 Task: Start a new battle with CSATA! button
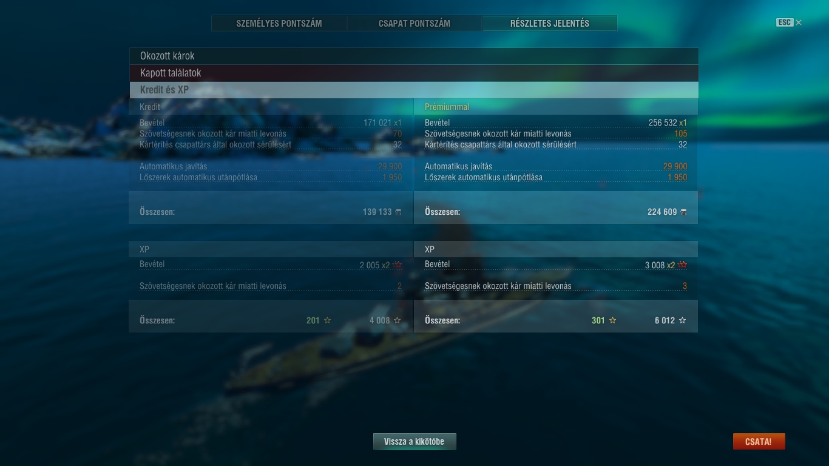pos(759,442)
